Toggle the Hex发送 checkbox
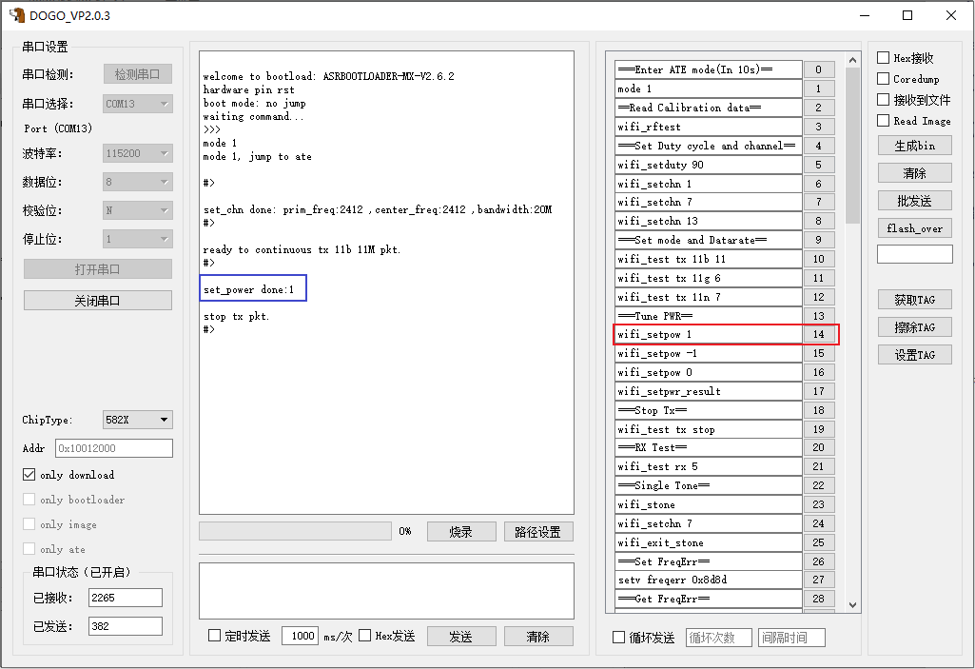 (365, 636)
